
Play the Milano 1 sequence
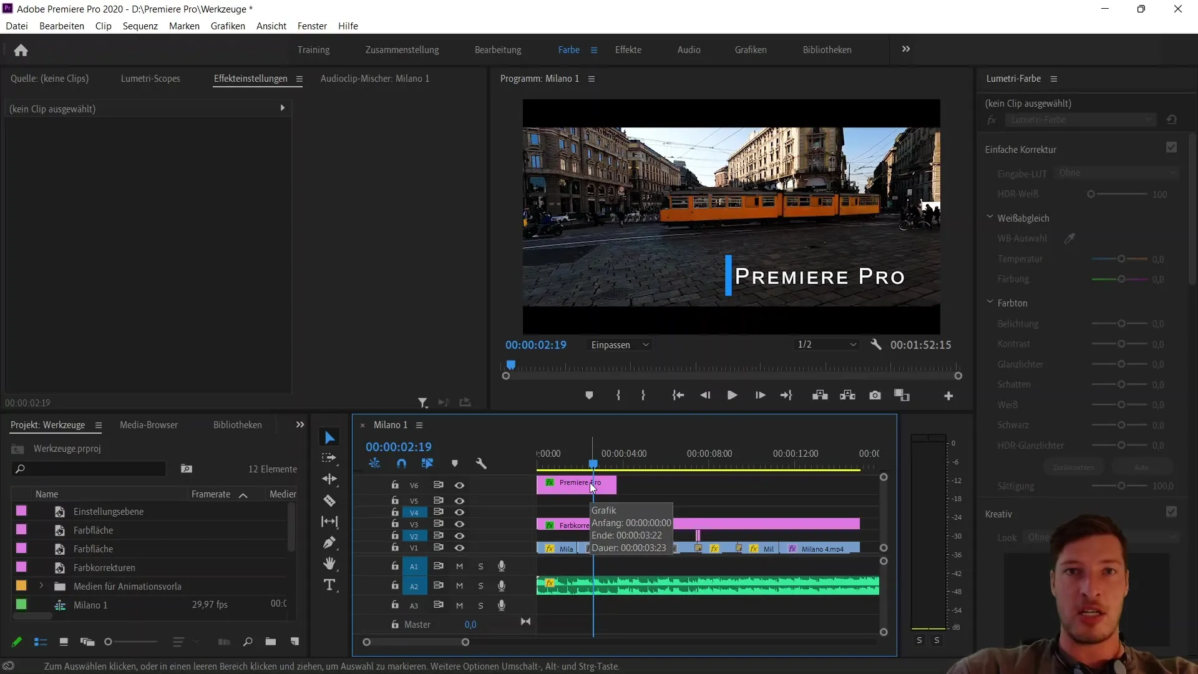(732, 396)
